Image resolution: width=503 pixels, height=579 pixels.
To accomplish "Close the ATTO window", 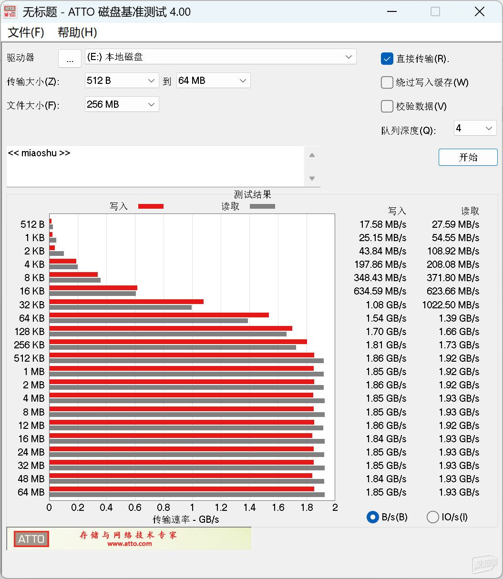I will (x=480, y=12).
